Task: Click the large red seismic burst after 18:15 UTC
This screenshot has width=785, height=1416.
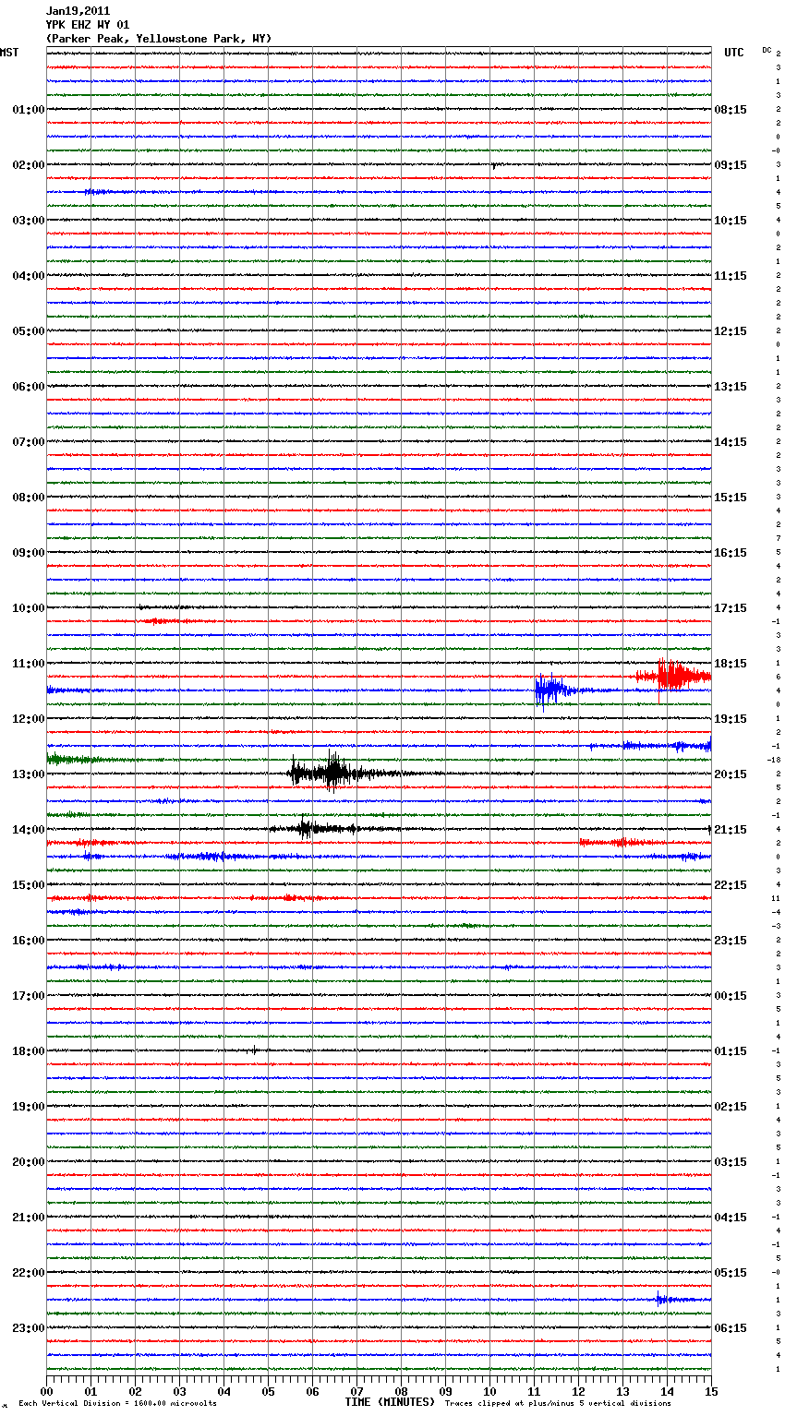Action: pyautogui.click(x=673, y=676)
